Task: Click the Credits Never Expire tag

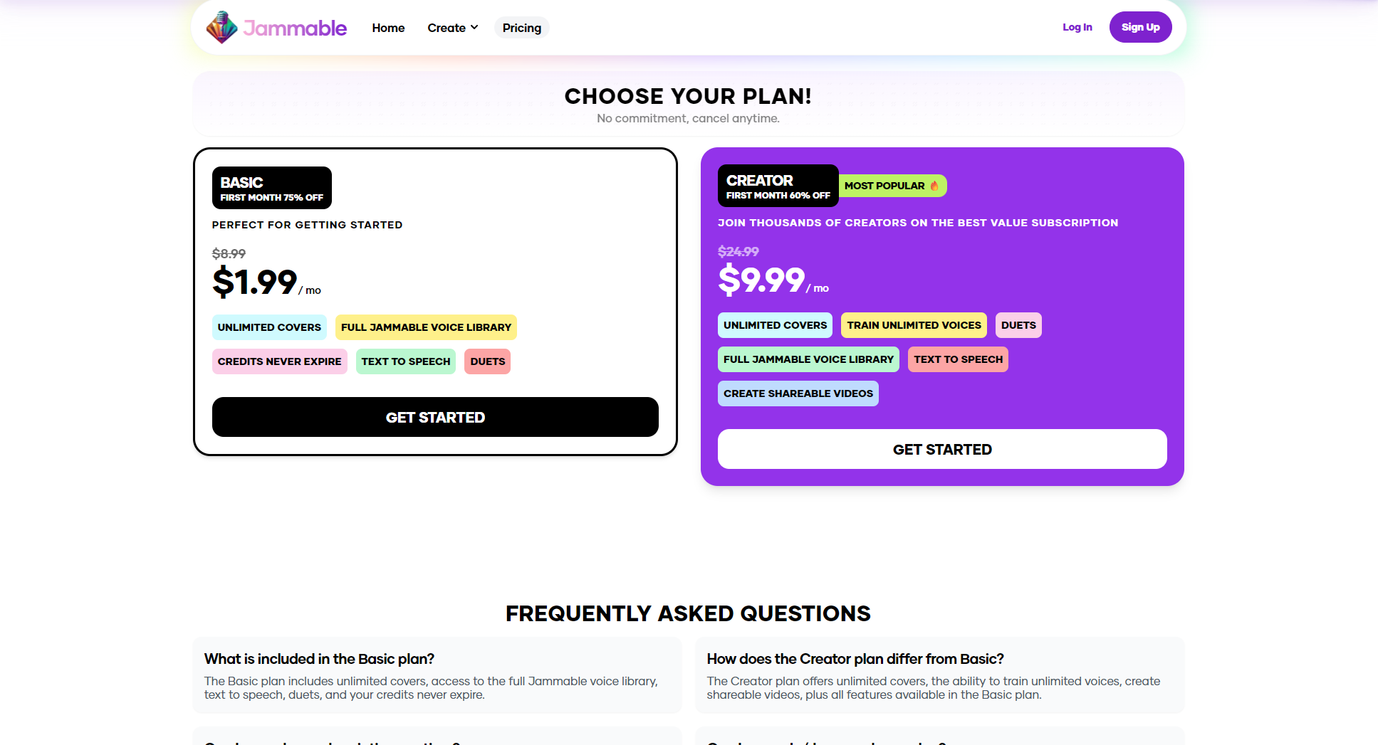Action: [x=279, y=361]
